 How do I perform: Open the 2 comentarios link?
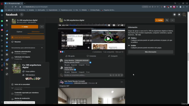click(97, 52)
